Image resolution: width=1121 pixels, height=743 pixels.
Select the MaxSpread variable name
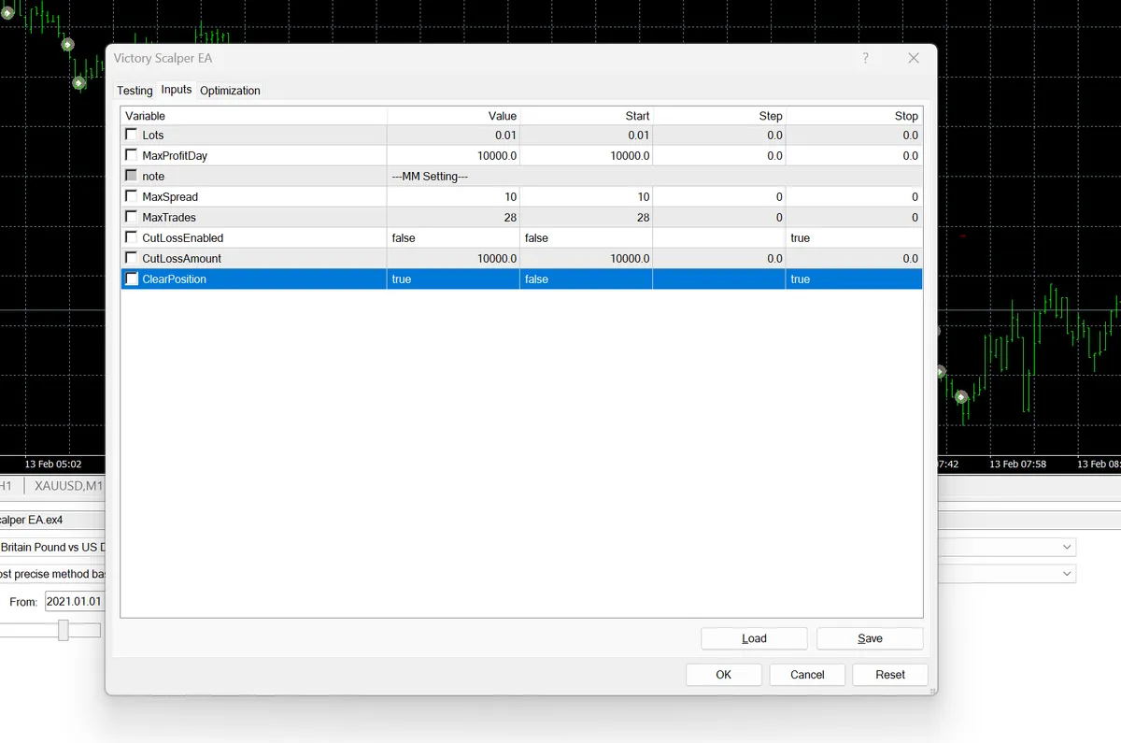(170, 197)
